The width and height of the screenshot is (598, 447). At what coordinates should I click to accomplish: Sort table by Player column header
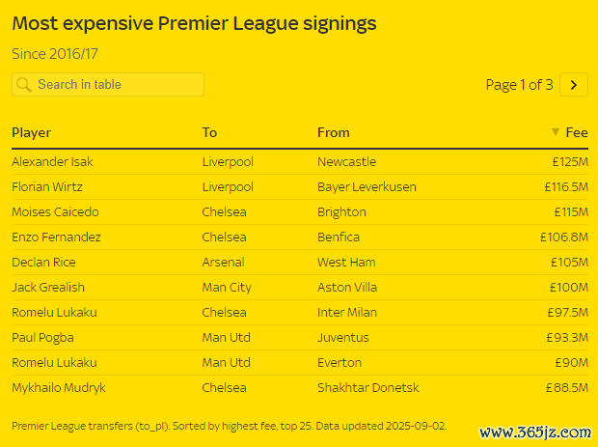pyautogui.click(x=31, y=132)
